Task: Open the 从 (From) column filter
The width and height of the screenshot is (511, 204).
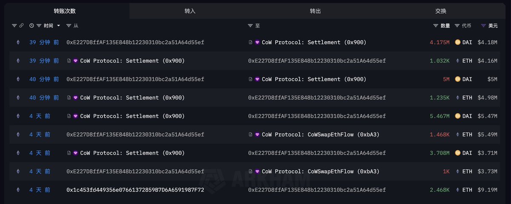Action: [69, 26]
